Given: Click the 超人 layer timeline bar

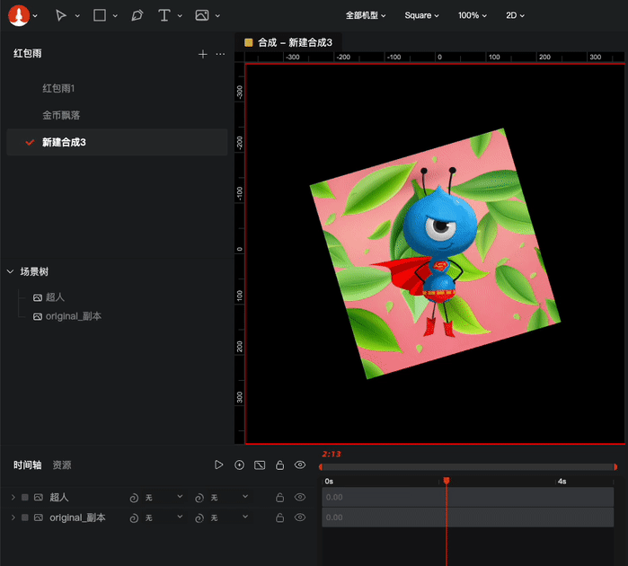Looking at the screenshot, I should [x=468, y=497].
